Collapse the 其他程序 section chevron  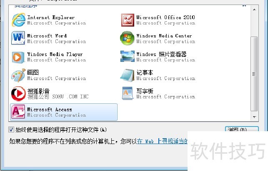[x=244, y=6]
